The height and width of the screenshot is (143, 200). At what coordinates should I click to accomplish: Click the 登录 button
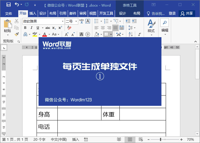point(172,13)
